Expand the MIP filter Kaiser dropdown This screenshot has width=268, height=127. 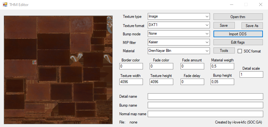[x=179, y=42]
